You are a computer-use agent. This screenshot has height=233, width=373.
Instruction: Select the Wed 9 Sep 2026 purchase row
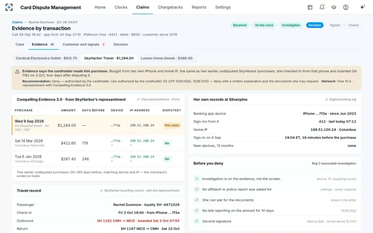98,125
